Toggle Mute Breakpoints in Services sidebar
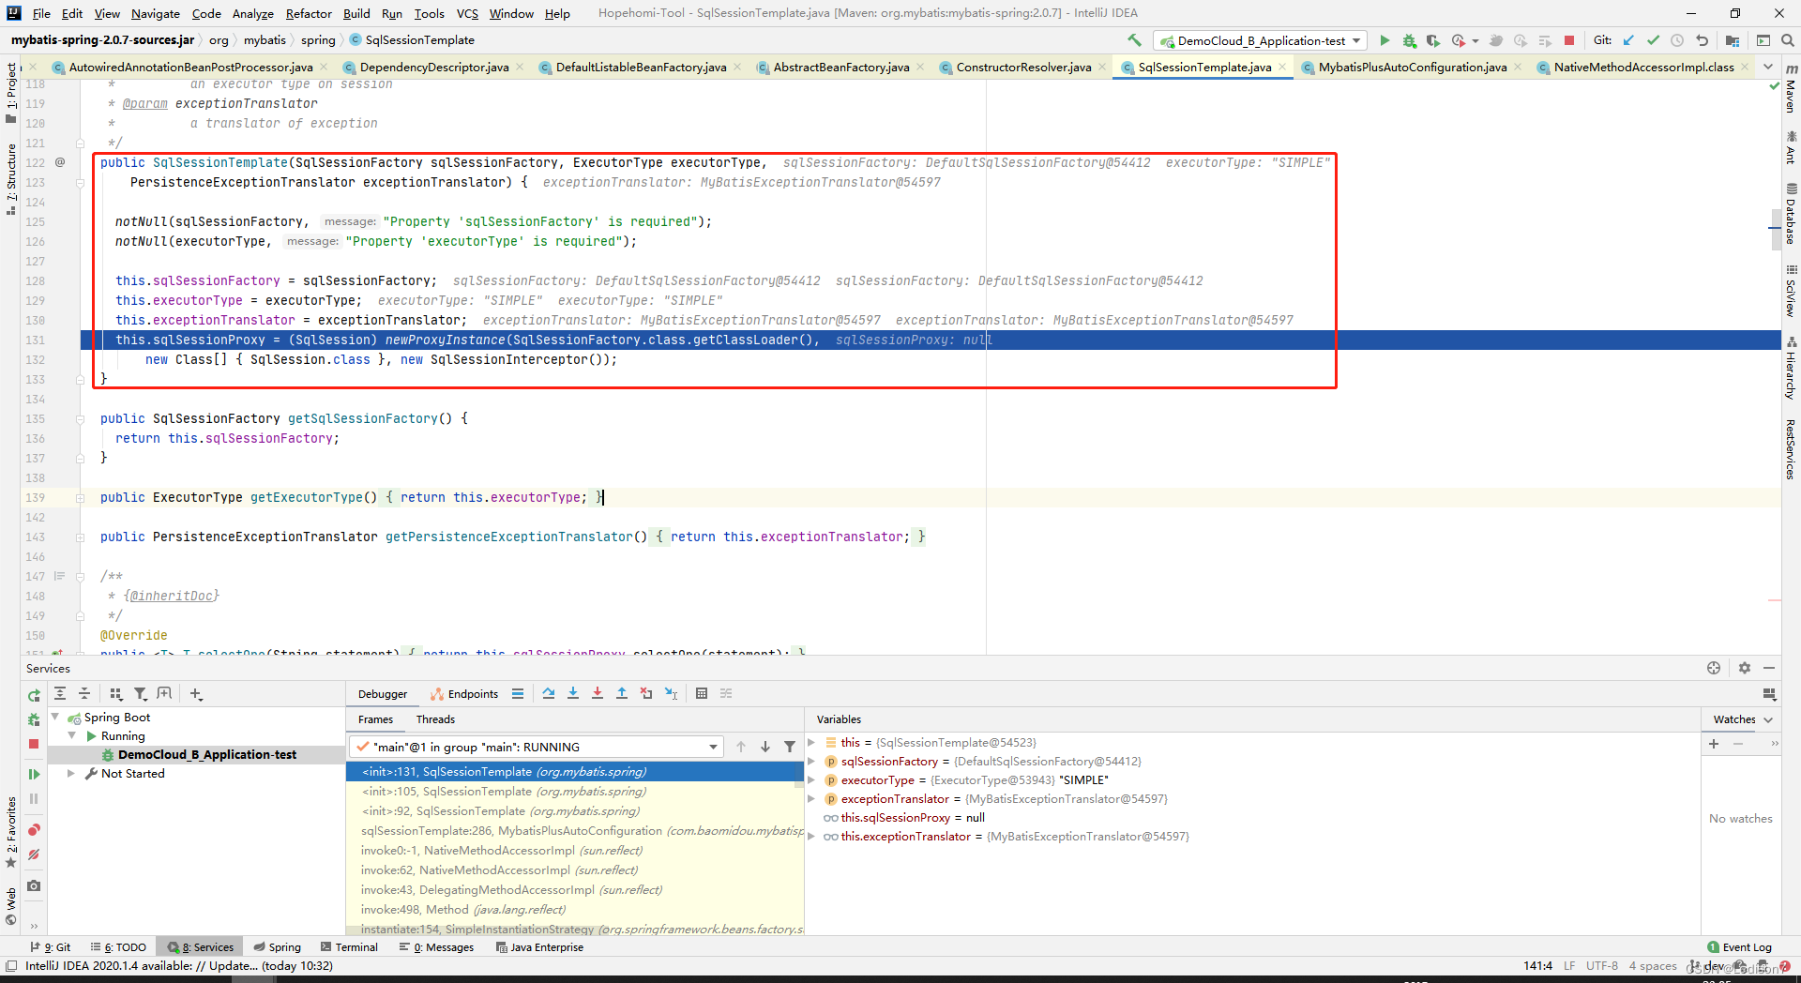Viewport: 1801px width, 983px height. 34,854
